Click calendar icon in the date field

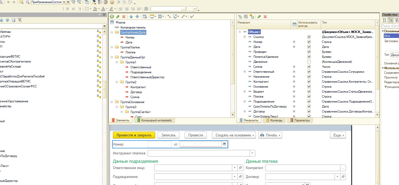point(224,144)
